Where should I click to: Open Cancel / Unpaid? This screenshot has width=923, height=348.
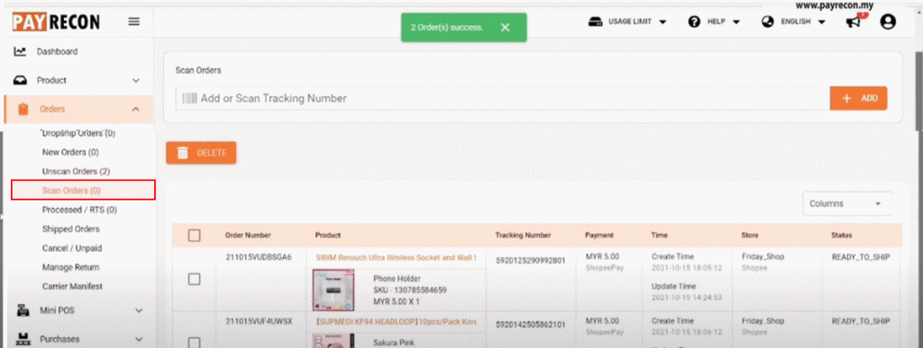pos(72,248)
